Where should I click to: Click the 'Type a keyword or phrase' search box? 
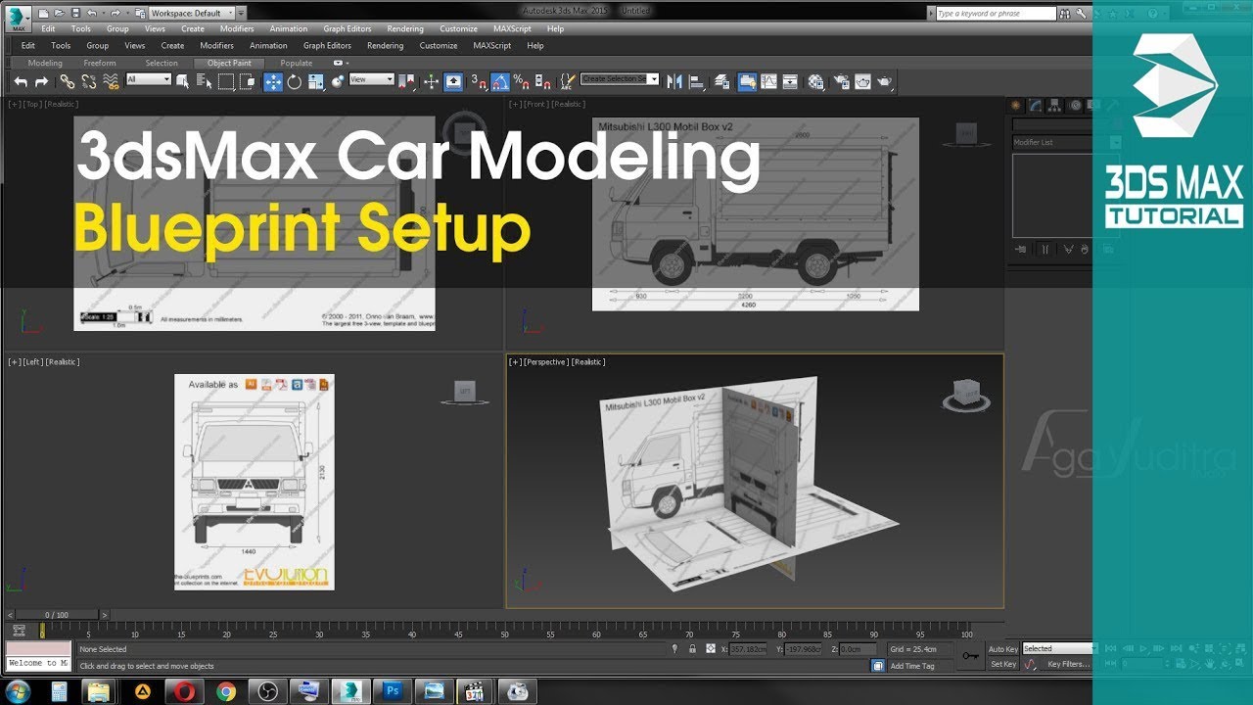tap(996, 14)
